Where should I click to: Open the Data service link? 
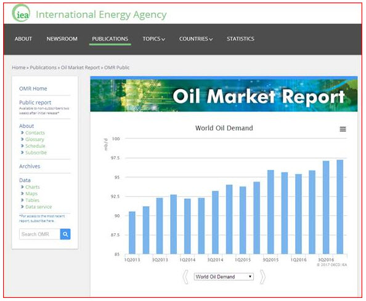click(39, 207)
